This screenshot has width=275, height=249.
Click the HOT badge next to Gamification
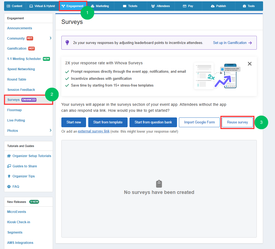click(x=31, y=49)
